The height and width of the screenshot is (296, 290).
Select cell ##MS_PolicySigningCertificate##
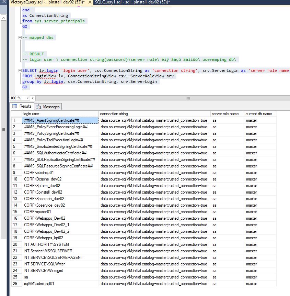pos(60,133)
